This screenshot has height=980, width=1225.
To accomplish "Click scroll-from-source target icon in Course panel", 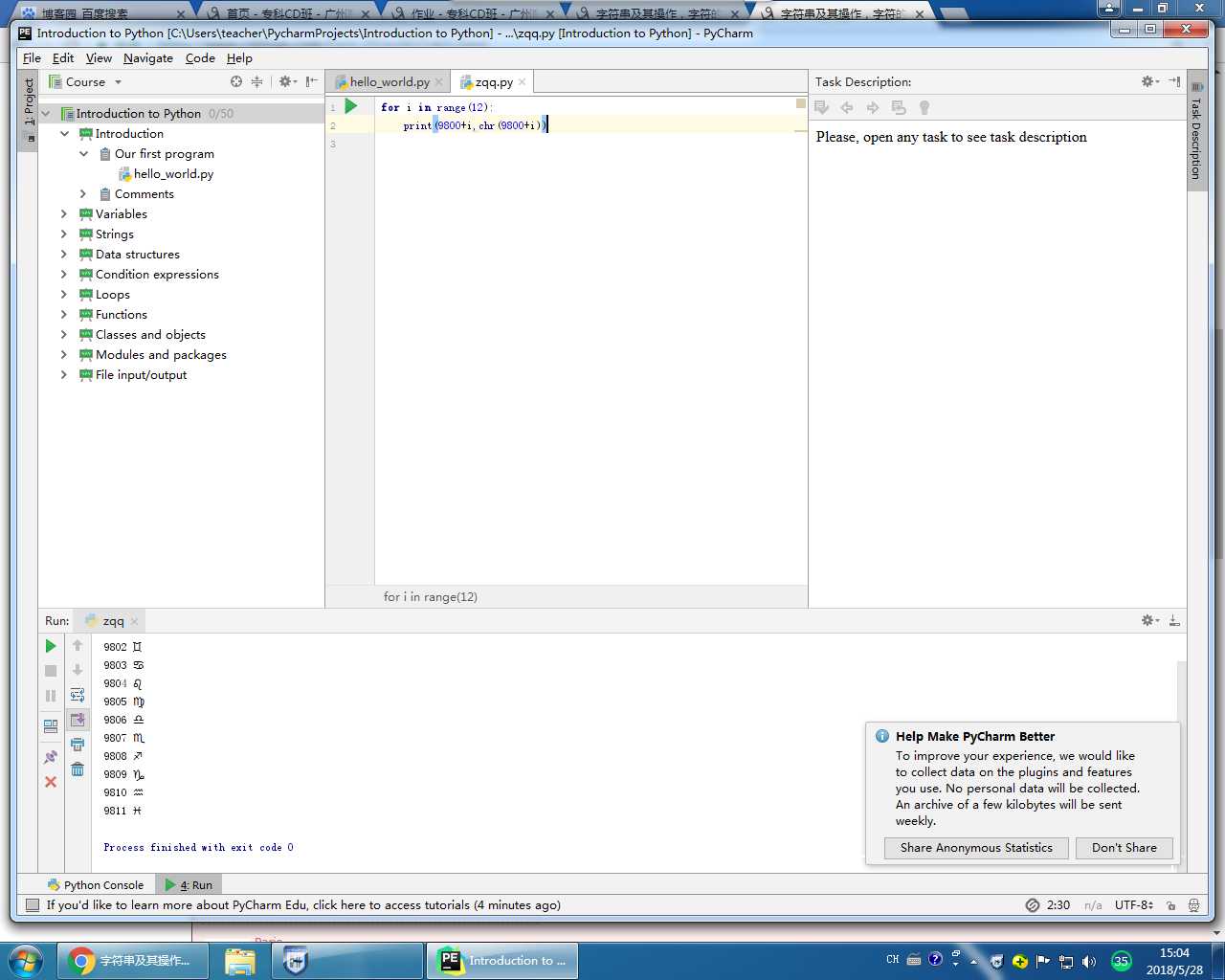I will tap(236, 81).
